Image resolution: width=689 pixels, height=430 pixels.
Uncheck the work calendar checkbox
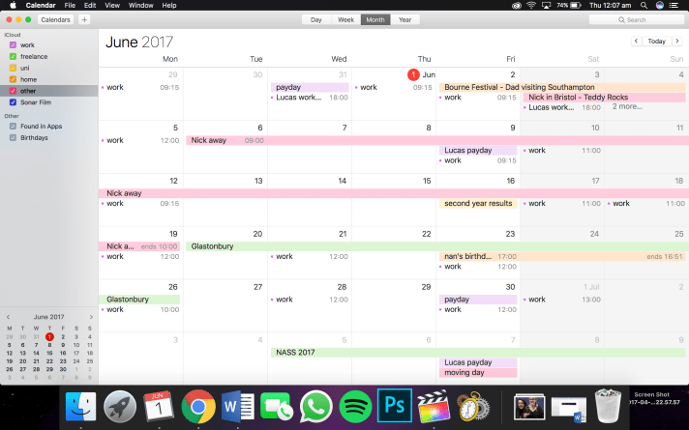13,45
